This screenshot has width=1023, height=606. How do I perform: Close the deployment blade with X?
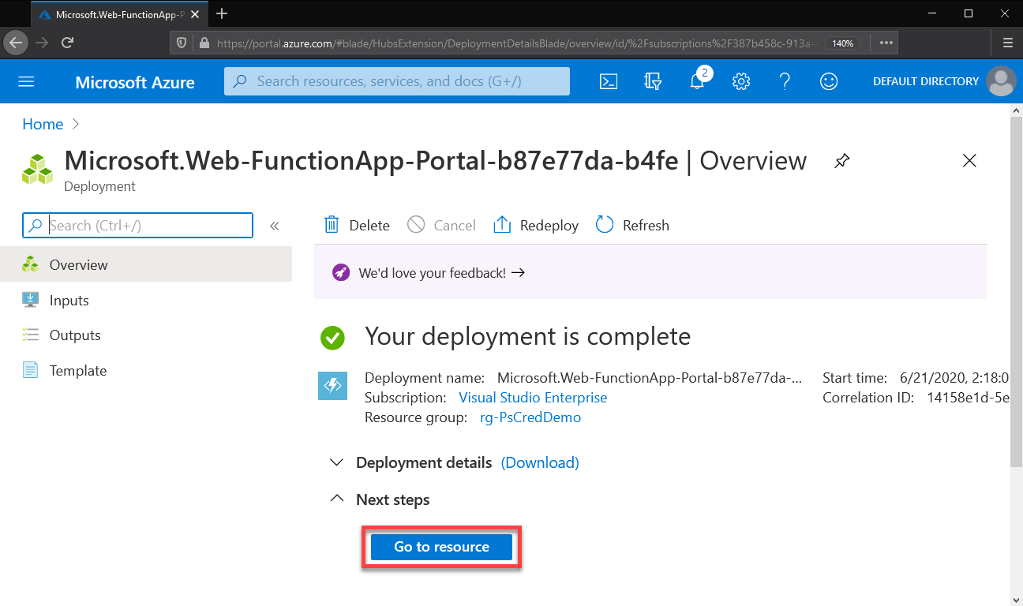pyautogui.click(x=970, y=161)
